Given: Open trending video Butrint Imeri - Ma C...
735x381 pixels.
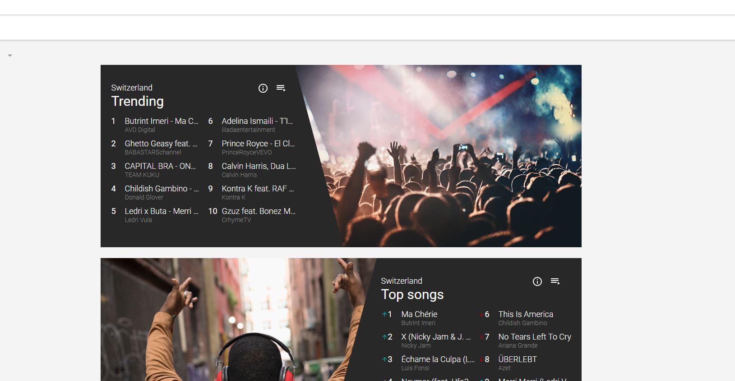Looking at the screenshot, I should [162, 121].
